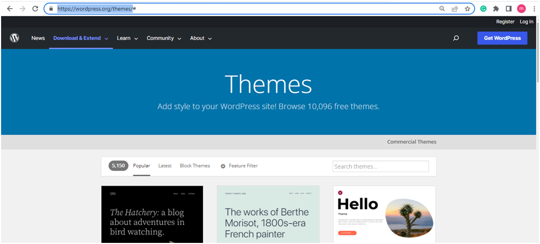
Task: Open the Hello theme thumbnail
Action: [384, 214]
